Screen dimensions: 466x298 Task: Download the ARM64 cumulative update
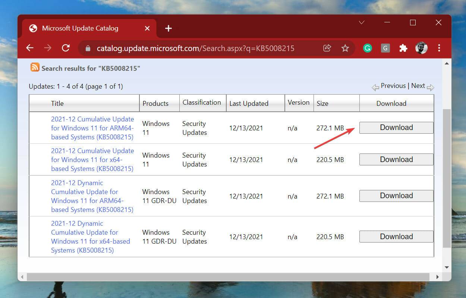coord(396,127)
